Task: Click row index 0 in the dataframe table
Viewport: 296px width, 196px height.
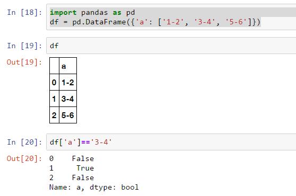Action: tap(54, 82)
